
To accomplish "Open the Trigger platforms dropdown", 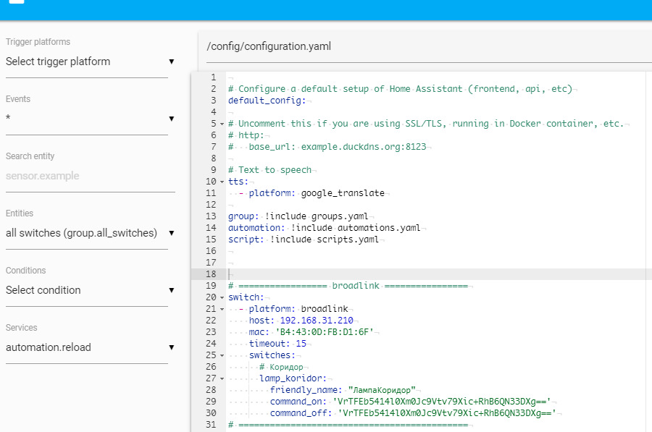I will point(91,62).
